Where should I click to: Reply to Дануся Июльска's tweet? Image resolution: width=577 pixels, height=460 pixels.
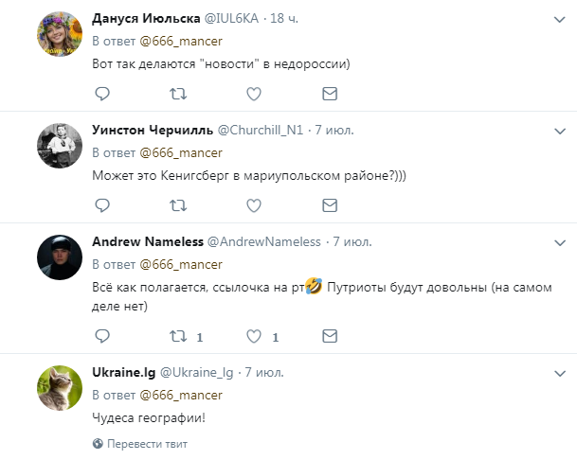[x=103, y=94]
